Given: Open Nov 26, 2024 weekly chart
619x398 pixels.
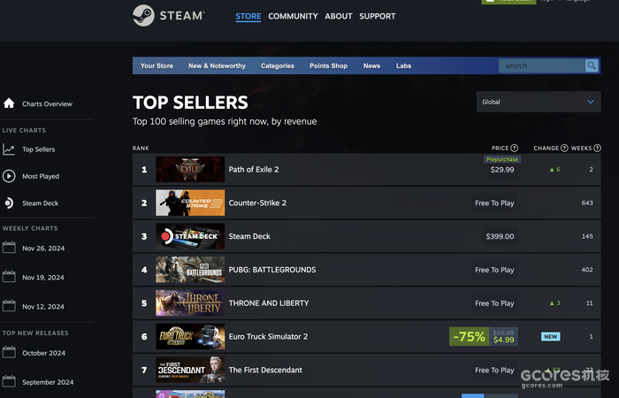Looking at the screenshot, I should [x=43, y=248].
